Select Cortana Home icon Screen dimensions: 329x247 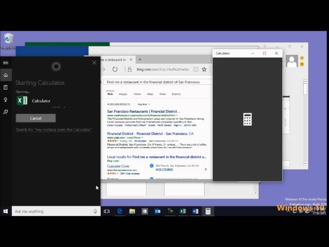tap(6, 75)
